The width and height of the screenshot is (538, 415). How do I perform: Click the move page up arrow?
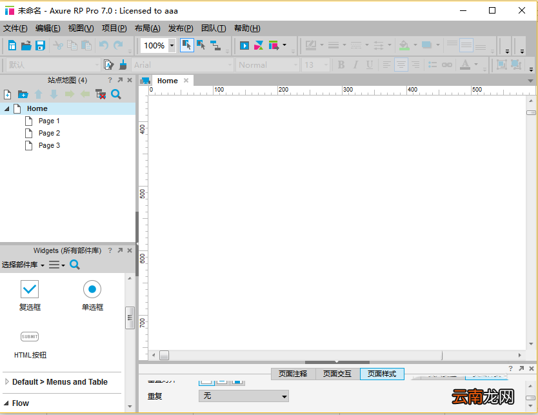[39, 94]
